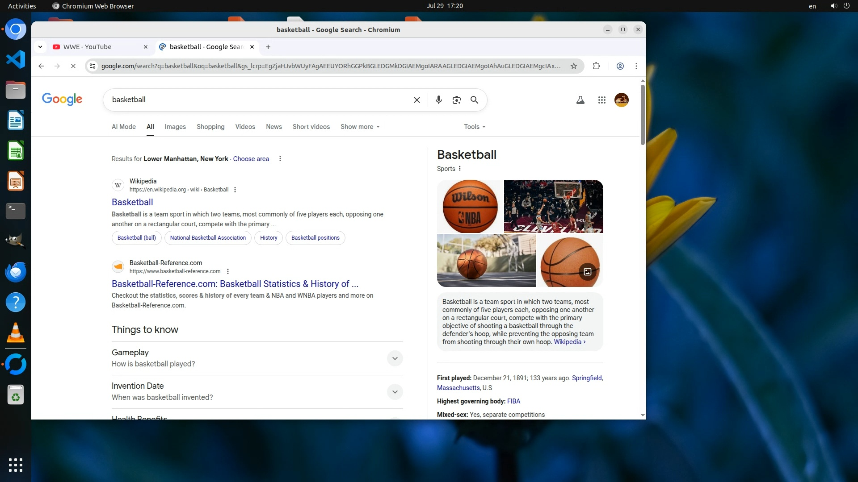Open Search Labs flask icon
Screen dimensions: 858x482
[x=580, y=100]
